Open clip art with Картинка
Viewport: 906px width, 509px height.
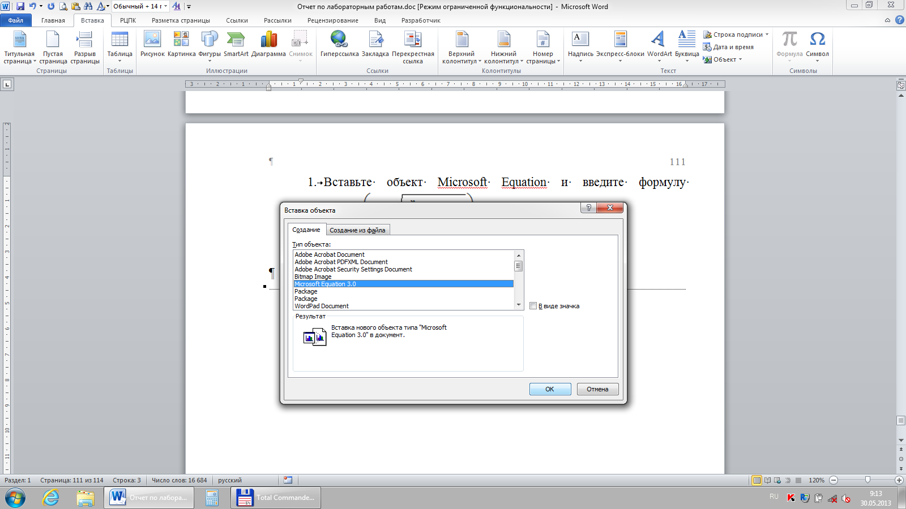(x=181, y=45)
